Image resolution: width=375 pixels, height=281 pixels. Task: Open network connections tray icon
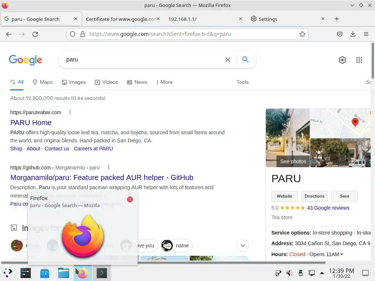311,273
